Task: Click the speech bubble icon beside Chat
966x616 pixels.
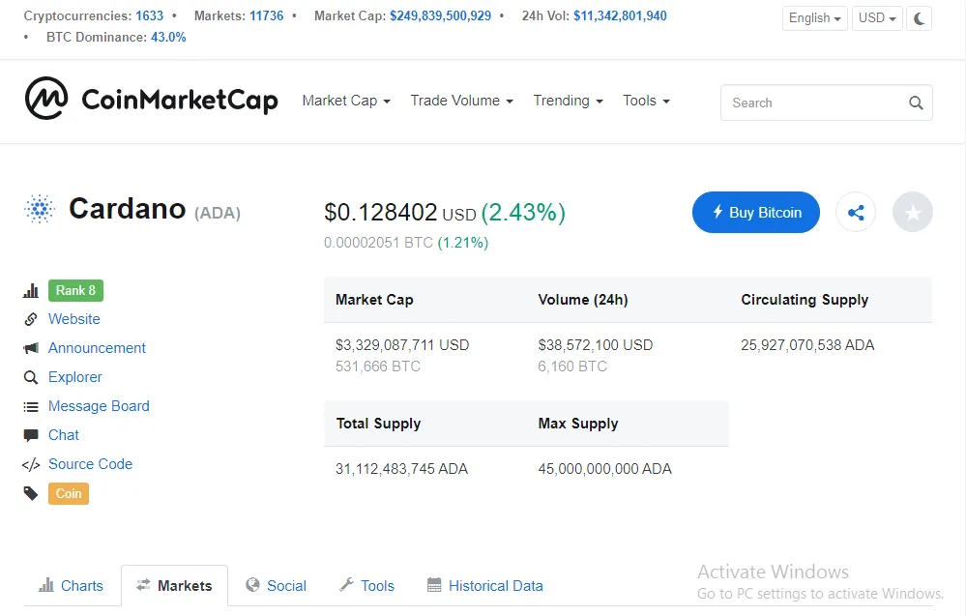Action: click(31, 435)
